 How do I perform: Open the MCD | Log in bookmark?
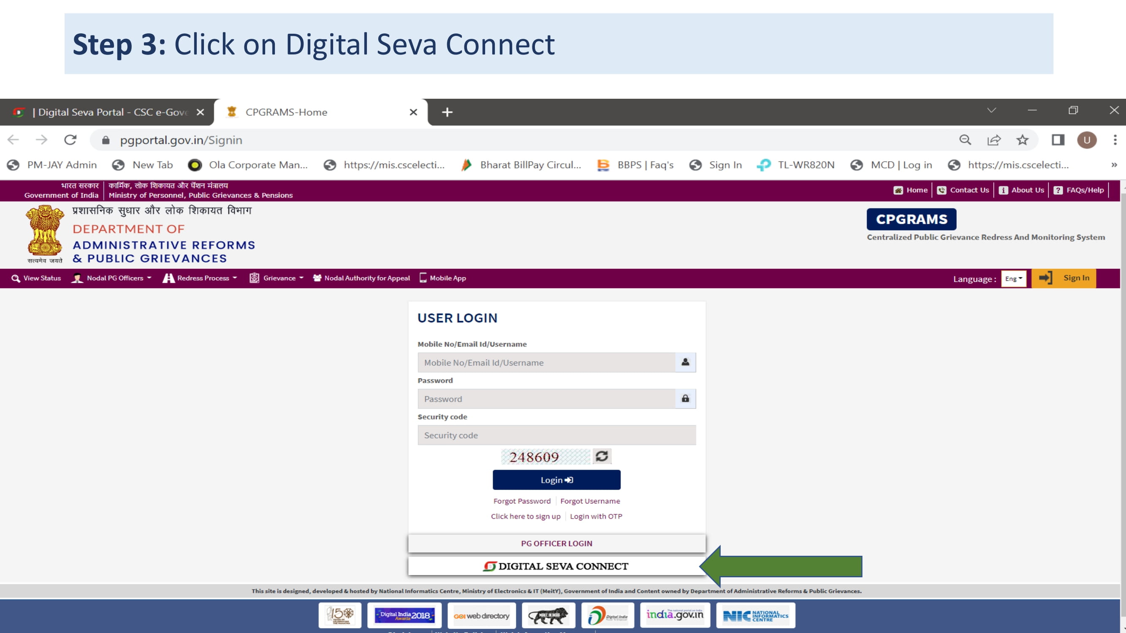point(891,165)
